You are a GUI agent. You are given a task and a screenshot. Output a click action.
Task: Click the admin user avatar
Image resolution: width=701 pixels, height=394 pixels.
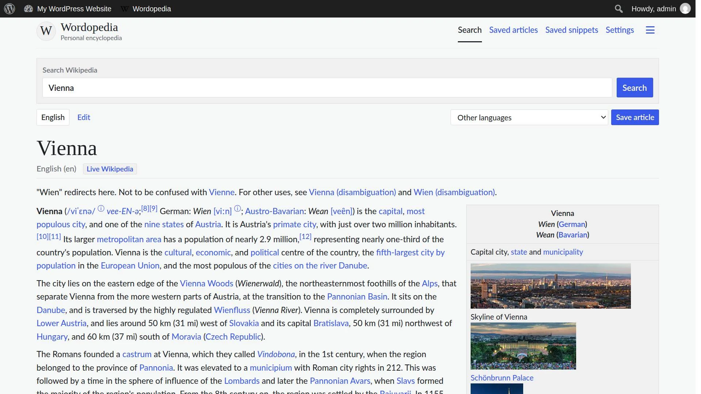point(685,9)
